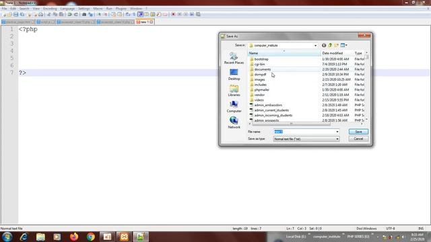Click the Replace toolbar icon
Image resolution: width=431 pixels, height=242 pixels.
coord(90,14)
